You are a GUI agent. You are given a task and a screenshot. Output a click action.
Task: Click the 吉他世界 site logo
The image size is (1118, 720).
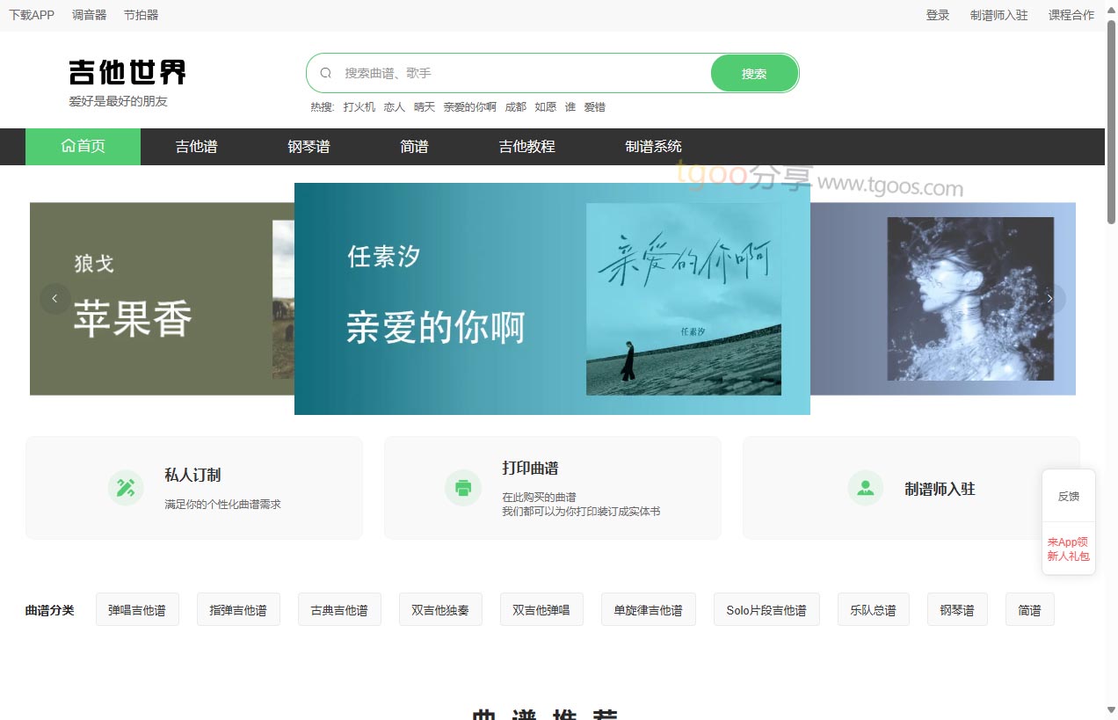[127, 73]
